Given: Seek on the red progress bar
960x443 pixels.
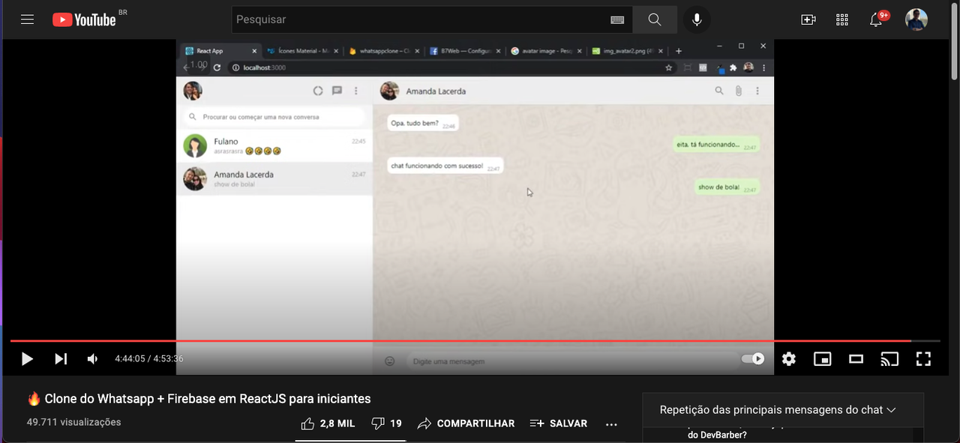Looking at the screenshot, I should pos(475,341).
